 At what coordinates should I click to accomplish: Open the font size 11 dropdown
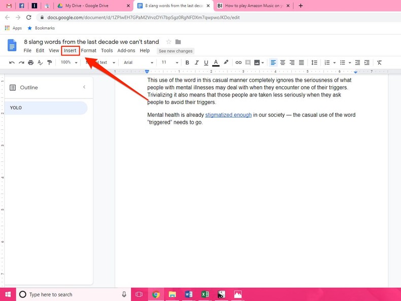(x=170, y=62)
